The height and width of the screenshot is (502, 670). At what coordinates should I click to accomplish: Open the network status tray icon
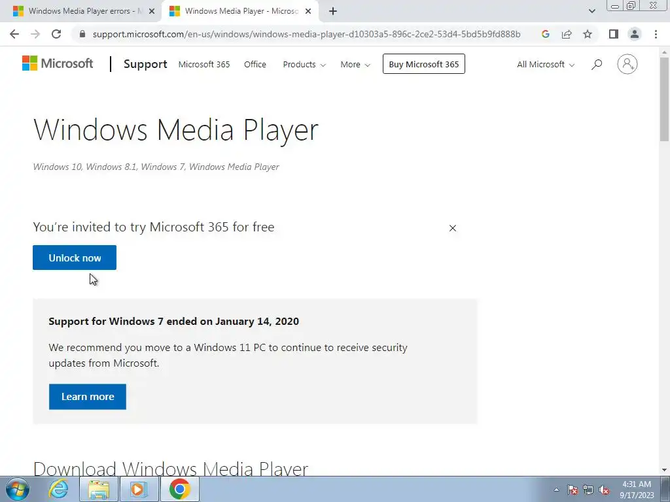tap(588, 490)
